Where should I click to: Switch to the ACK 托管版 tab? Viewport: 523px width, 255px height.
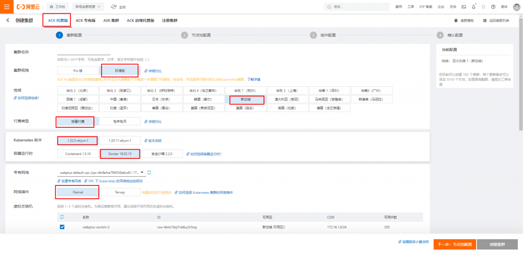point(58,20)
